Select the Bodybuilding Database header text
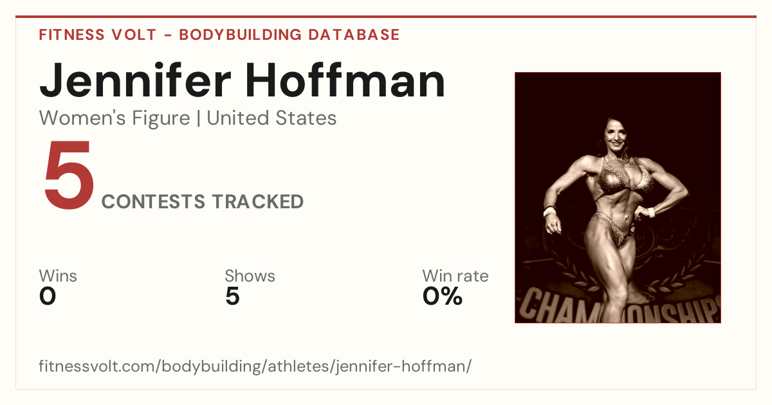The height and width of the screenshot is (405, 772). click(289, 35)
